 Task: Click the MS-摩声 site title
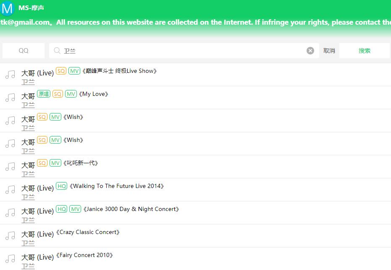[x=31, y=8]
